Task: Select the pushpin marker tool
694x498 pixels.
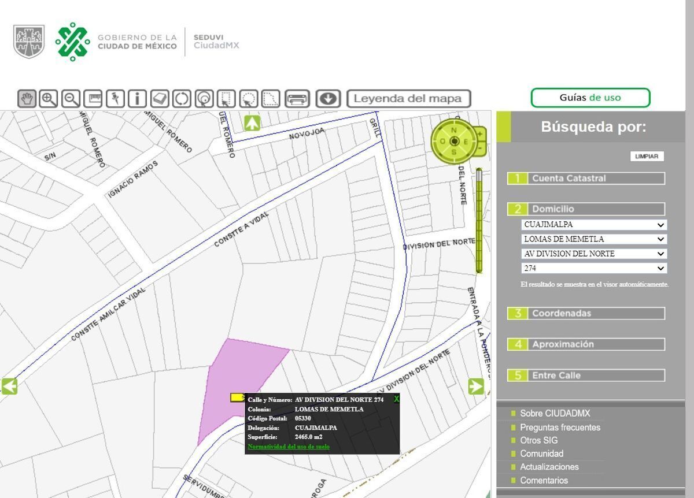Action: click(115, 99)
